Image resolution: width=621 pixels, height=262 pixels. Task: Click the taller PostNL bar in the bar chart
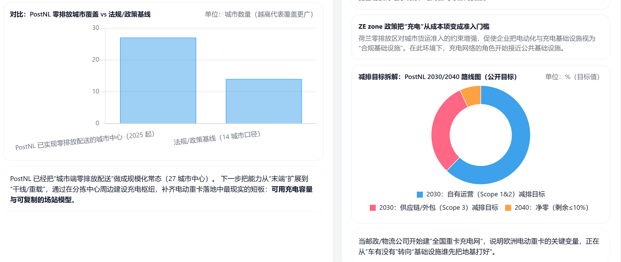click(x=158, y=81)
